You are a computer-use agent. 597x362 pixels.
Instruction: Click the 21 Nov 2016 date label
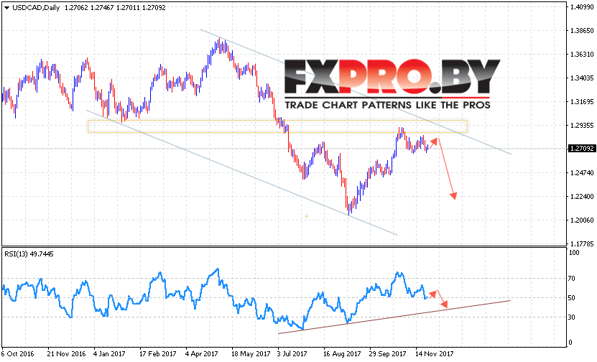(67, 353)
